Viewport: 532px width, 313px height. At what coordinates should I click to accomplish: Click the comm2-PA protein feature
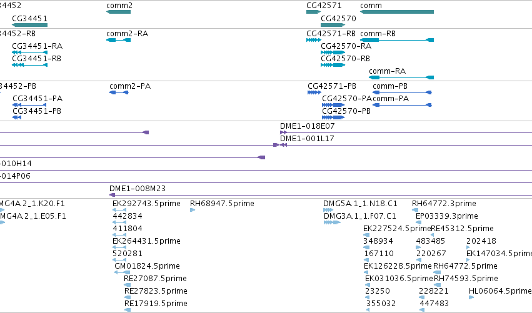(x=119, y=92)
